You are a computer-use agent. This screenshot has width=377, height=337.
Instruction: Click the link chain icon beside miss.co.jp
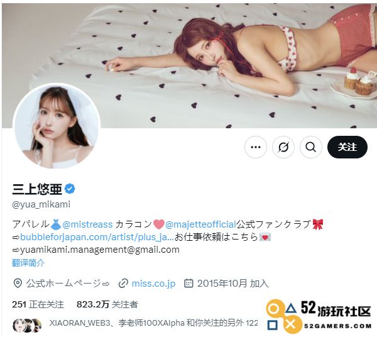coord(123,284)
